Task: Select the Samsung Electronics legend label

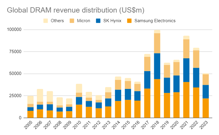Action: [x=155, y=21]
